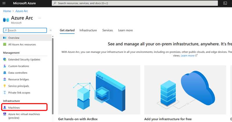Open the hamburger portal menu
This screenshot has height=122, width=232.
[4, 3]
